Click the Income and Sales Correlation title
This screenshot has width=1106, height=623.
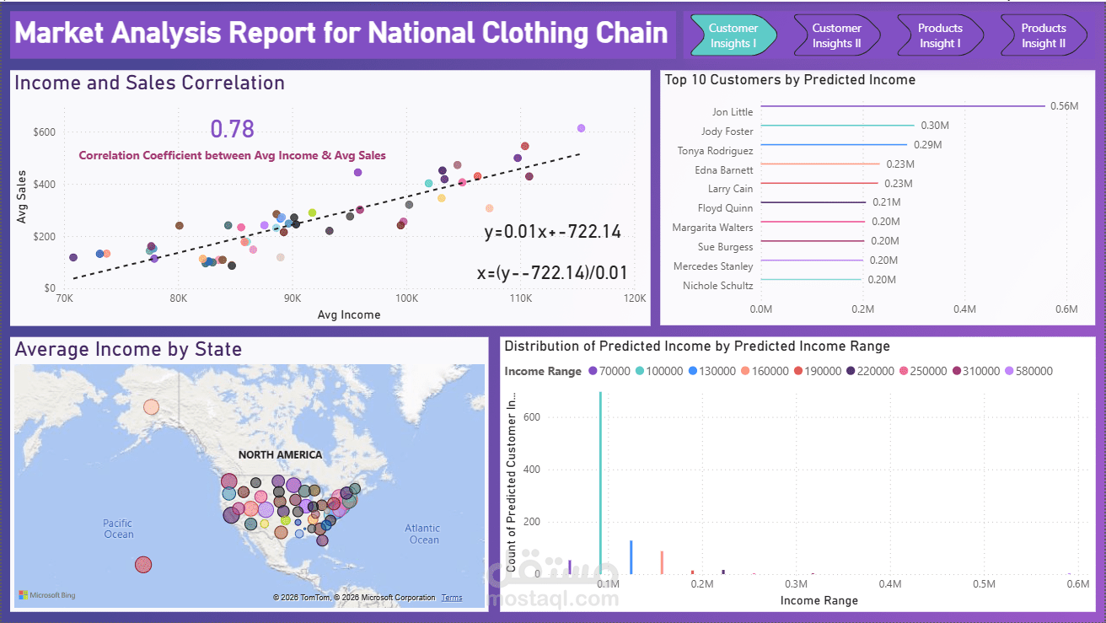coord(150,83)
